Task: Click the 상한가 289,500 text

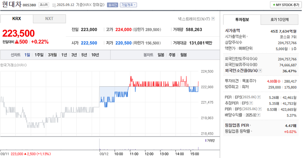Action: [147, 29]
